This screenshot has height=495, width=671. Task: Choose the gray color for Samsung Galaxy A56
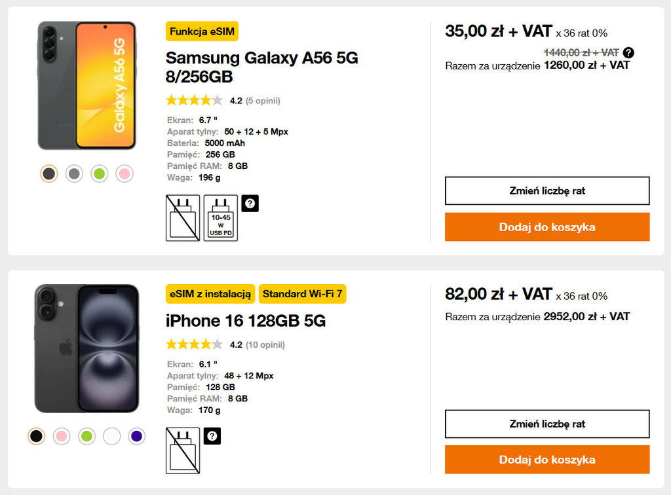pos(74,174)
